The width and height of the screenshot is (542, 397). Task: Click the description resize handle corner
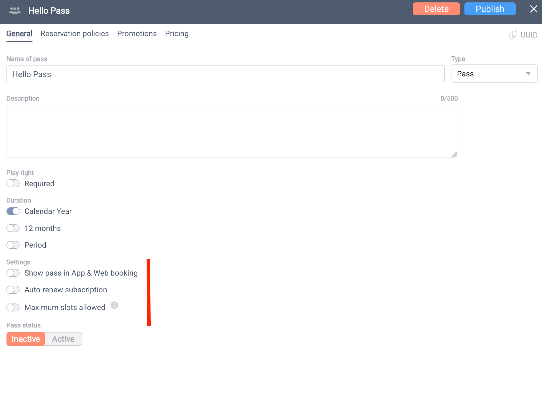coord(454,154)
